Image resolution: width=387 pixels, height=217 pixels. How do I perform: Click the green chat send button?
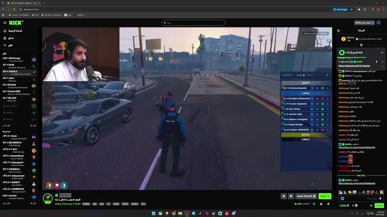coord(379,206)
